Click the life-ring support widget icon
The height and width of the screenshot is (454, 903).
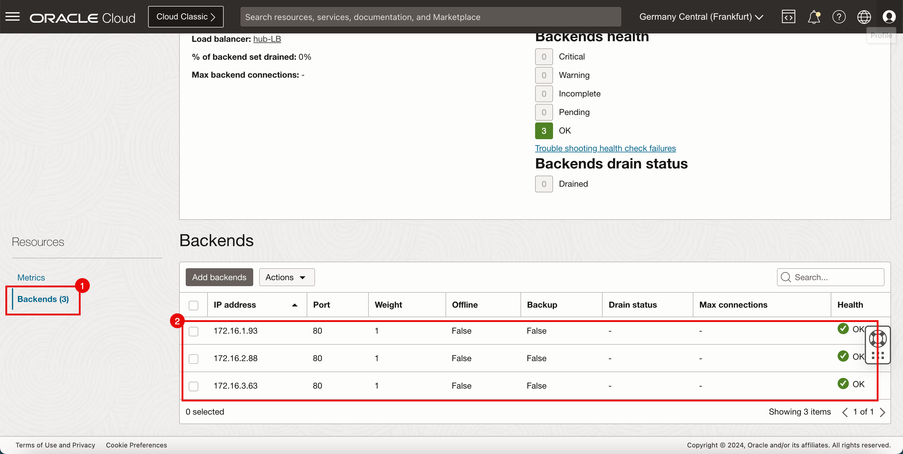point(878,339)
